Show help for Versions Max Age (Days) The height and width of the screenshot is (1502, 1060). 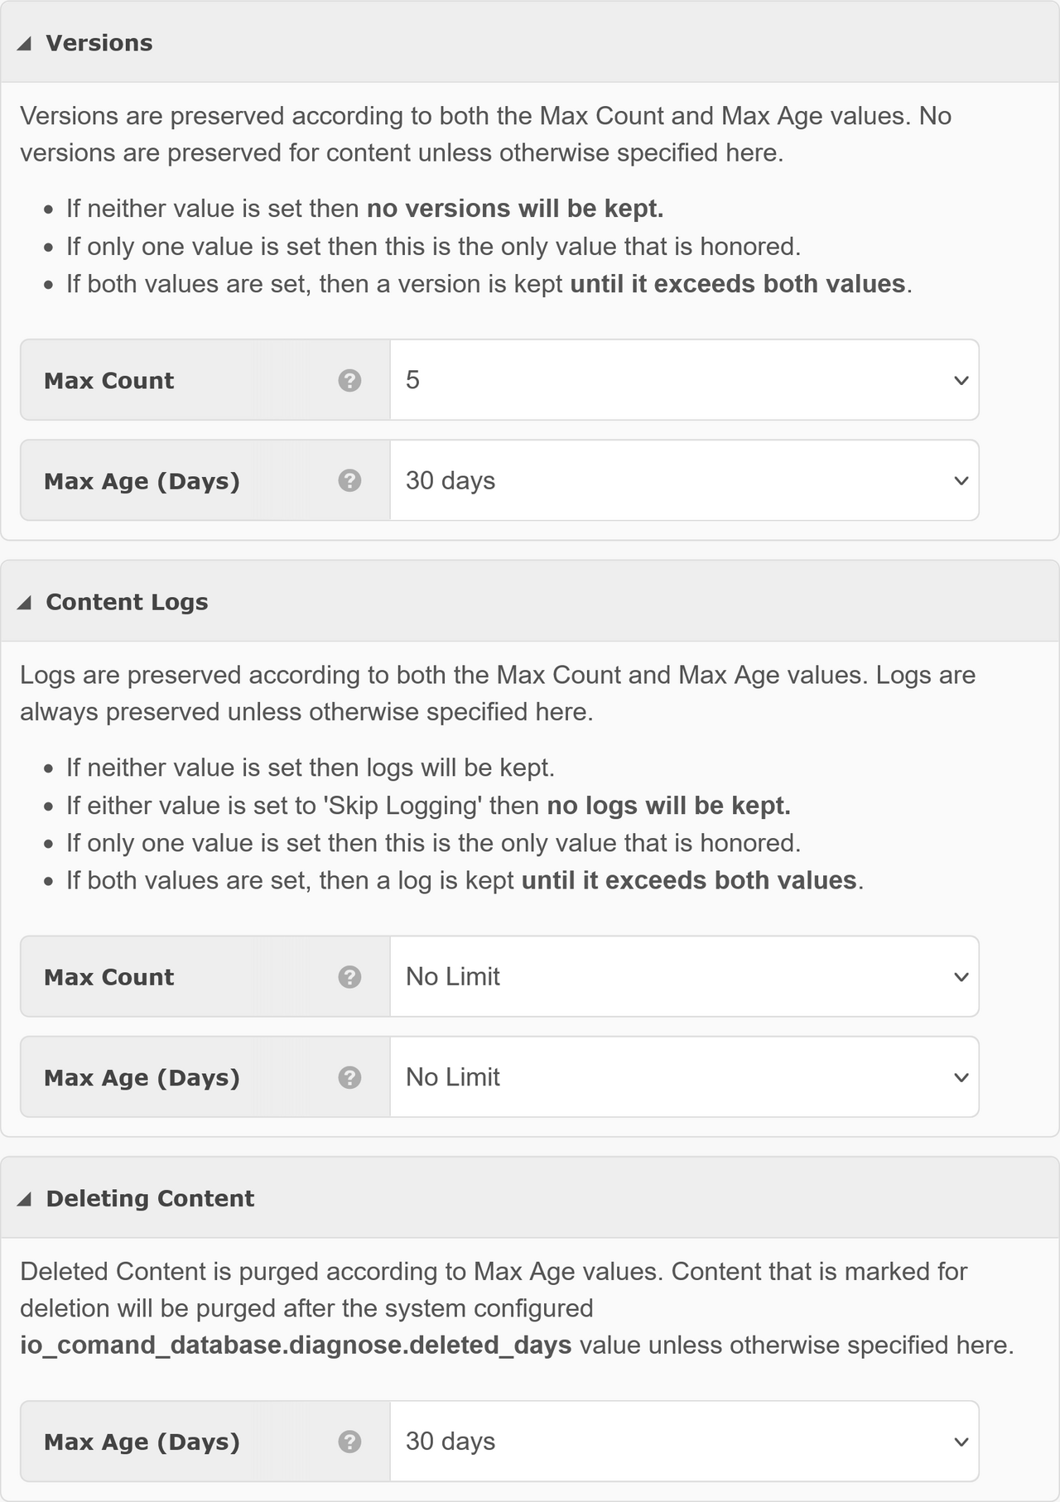(x=349, y=480)
